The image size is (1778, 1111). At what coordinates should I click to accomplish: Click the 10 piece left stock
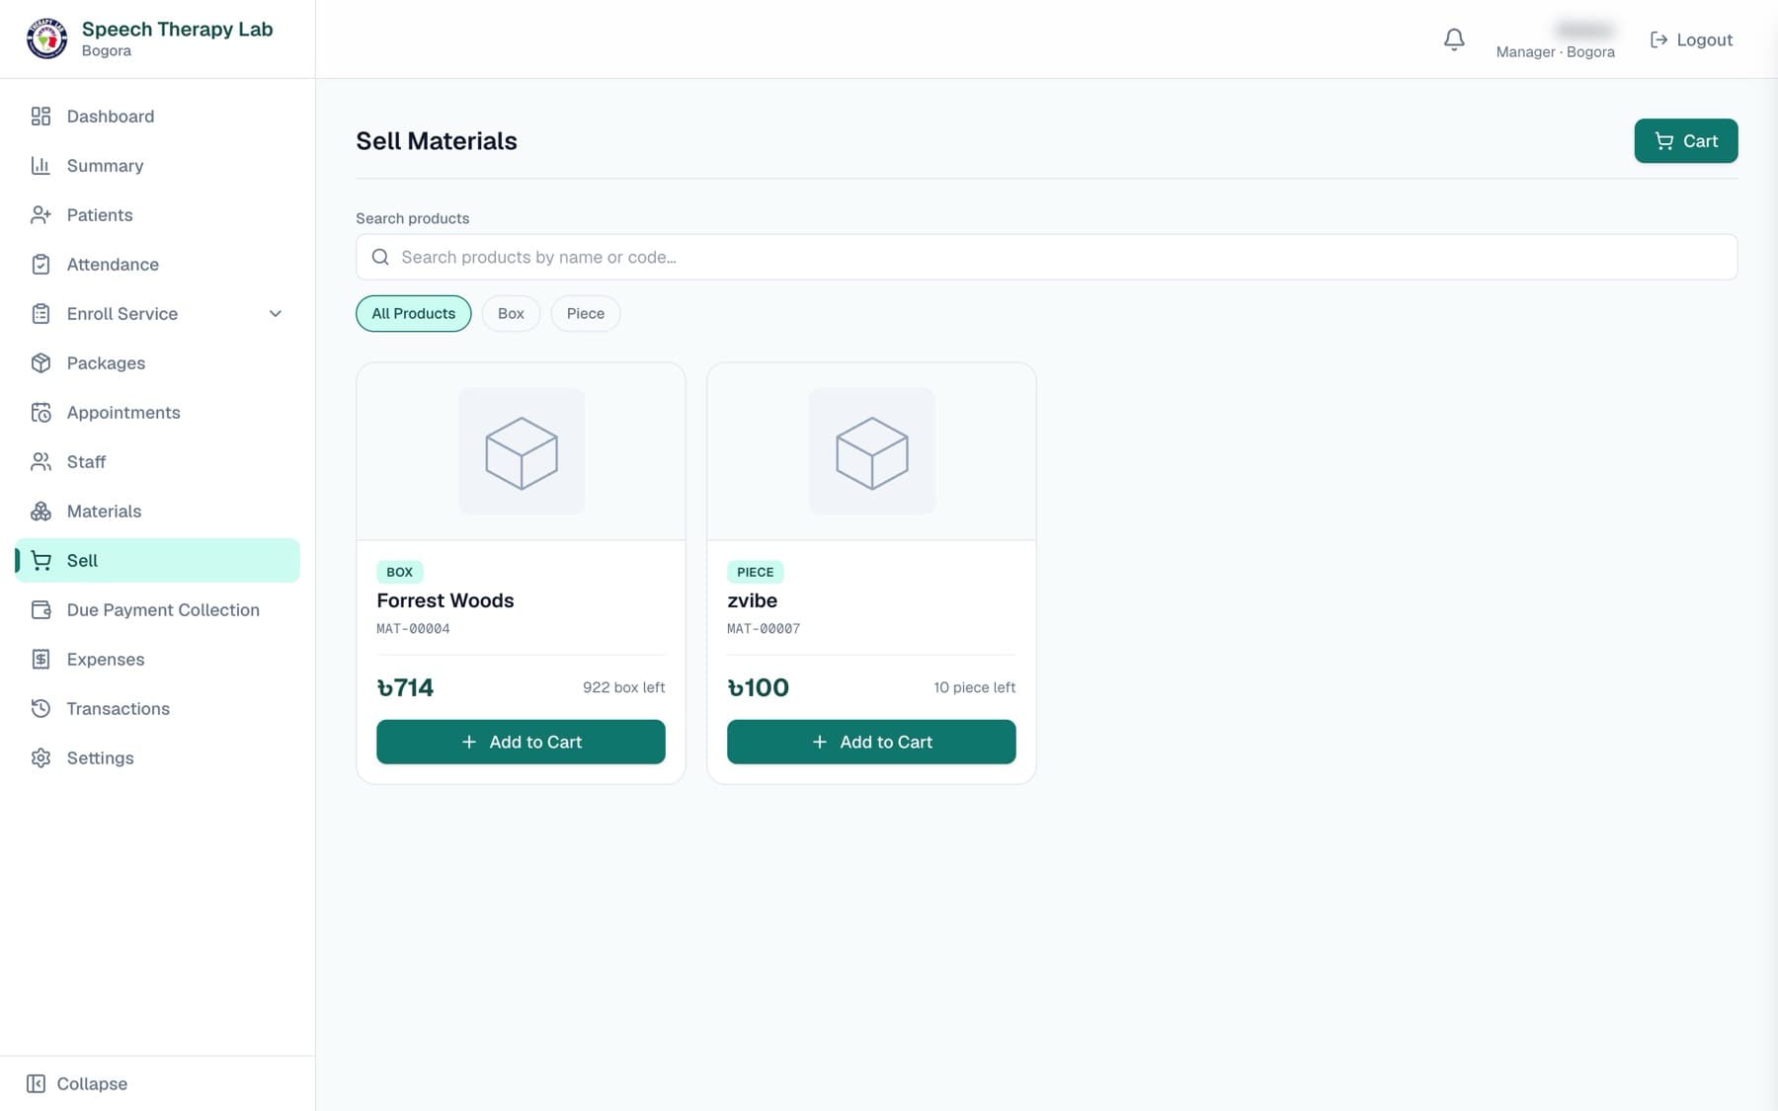[x=974, y=687]
